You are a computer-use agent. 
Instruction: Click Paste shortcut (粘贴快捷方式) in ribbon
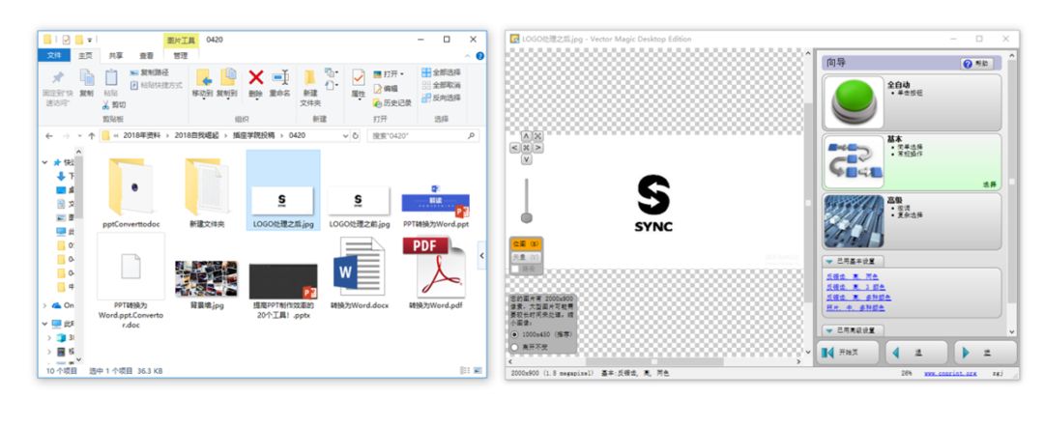coord(155,85)
